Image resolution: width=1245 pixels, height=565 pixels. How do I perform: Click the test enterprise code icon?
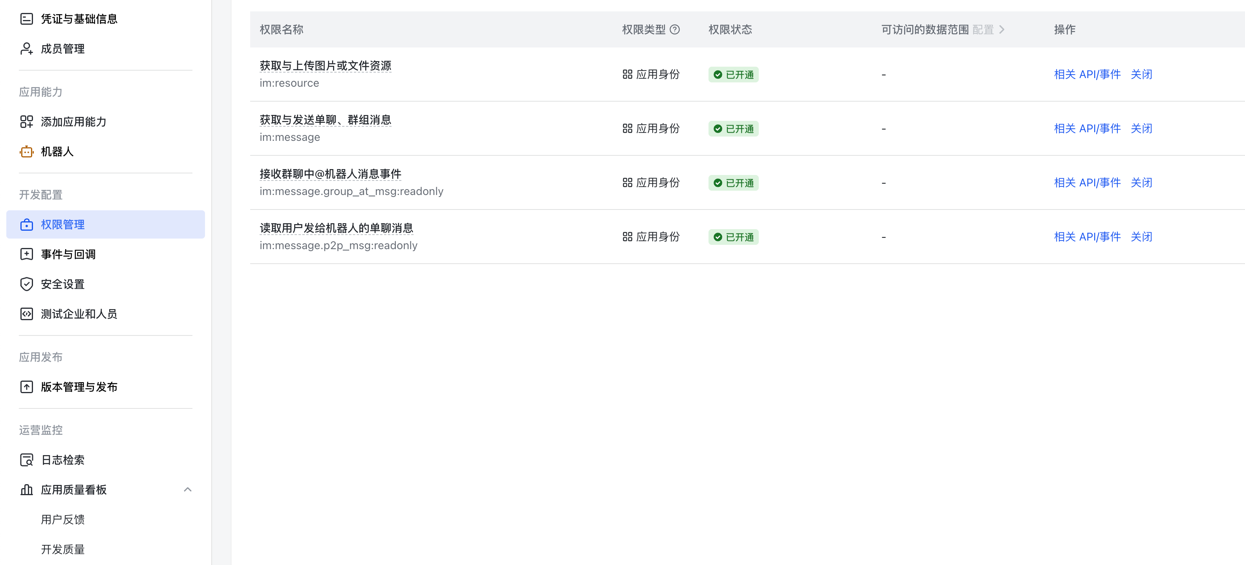[27, 314]
